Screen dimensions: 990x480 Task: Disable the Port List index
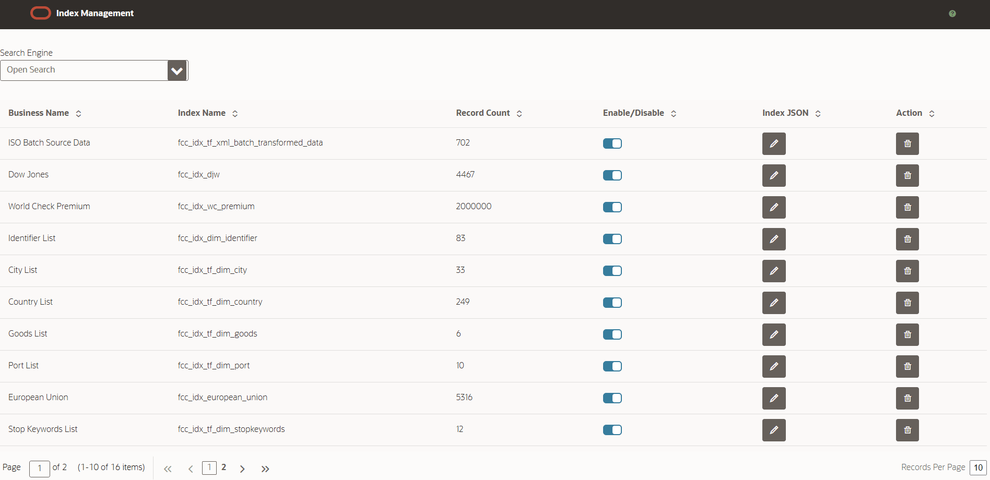pyautogui.click(x=612, y=366)
